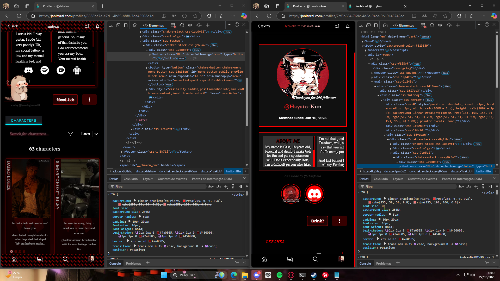The height and width of the screenshot is (281, 500).
Task: Go to home in the drtylies page bottom bar
Action: tap(14, 259)
